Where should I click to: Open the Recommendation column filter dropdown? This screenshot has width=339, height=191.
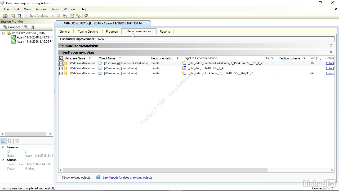coord(177,58)
